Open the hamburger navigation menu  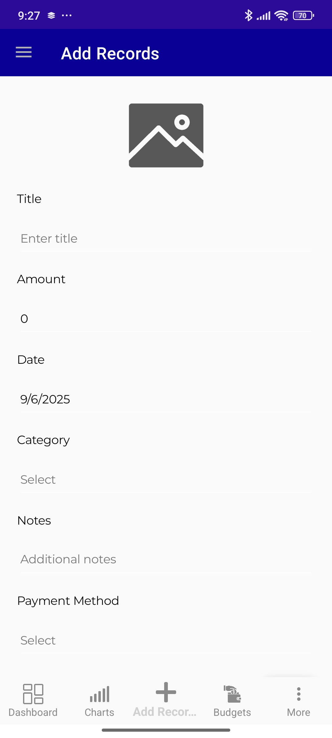[x=24, y=52]
